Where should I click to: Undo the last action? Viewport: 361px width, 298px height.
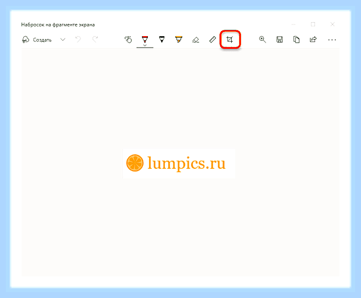[x=78, y=40]
